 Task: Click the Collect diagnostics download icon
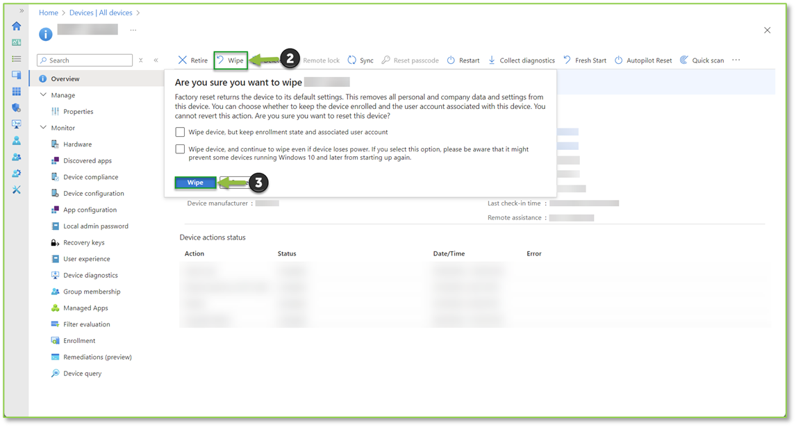pos(492,60)
